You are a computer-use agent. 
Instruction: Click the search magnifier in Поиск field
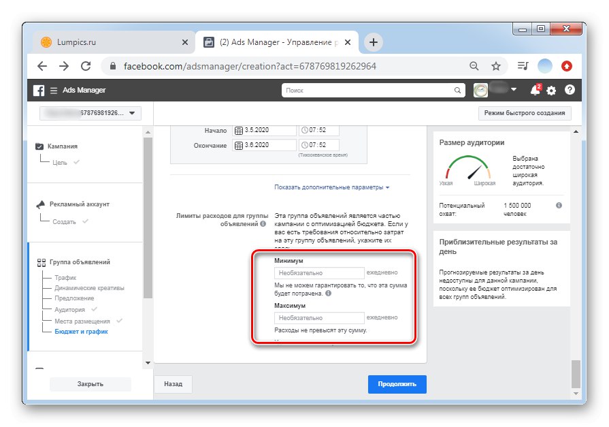[x=457, y=90]
